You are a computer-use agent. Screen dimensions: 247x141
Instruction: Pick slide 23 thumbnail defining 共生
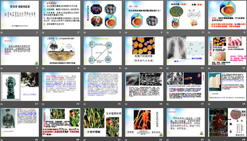(186, 122)
